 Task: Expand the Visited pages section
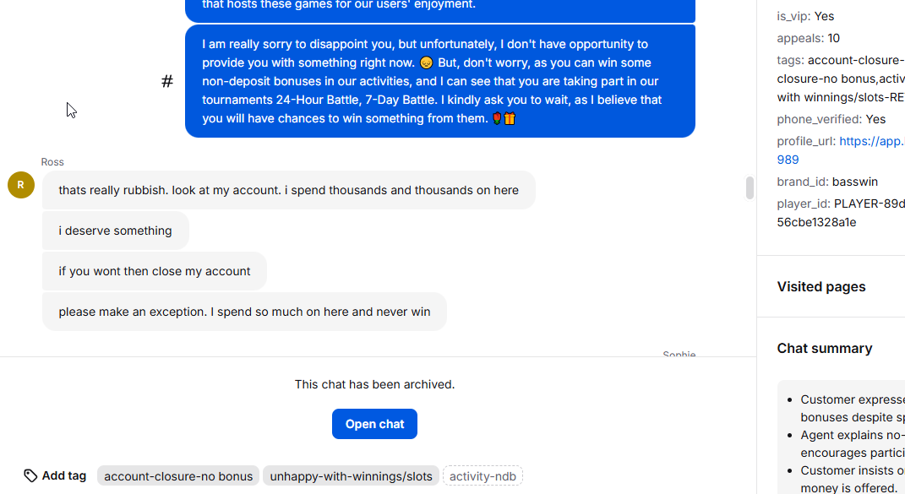[820, 287]
